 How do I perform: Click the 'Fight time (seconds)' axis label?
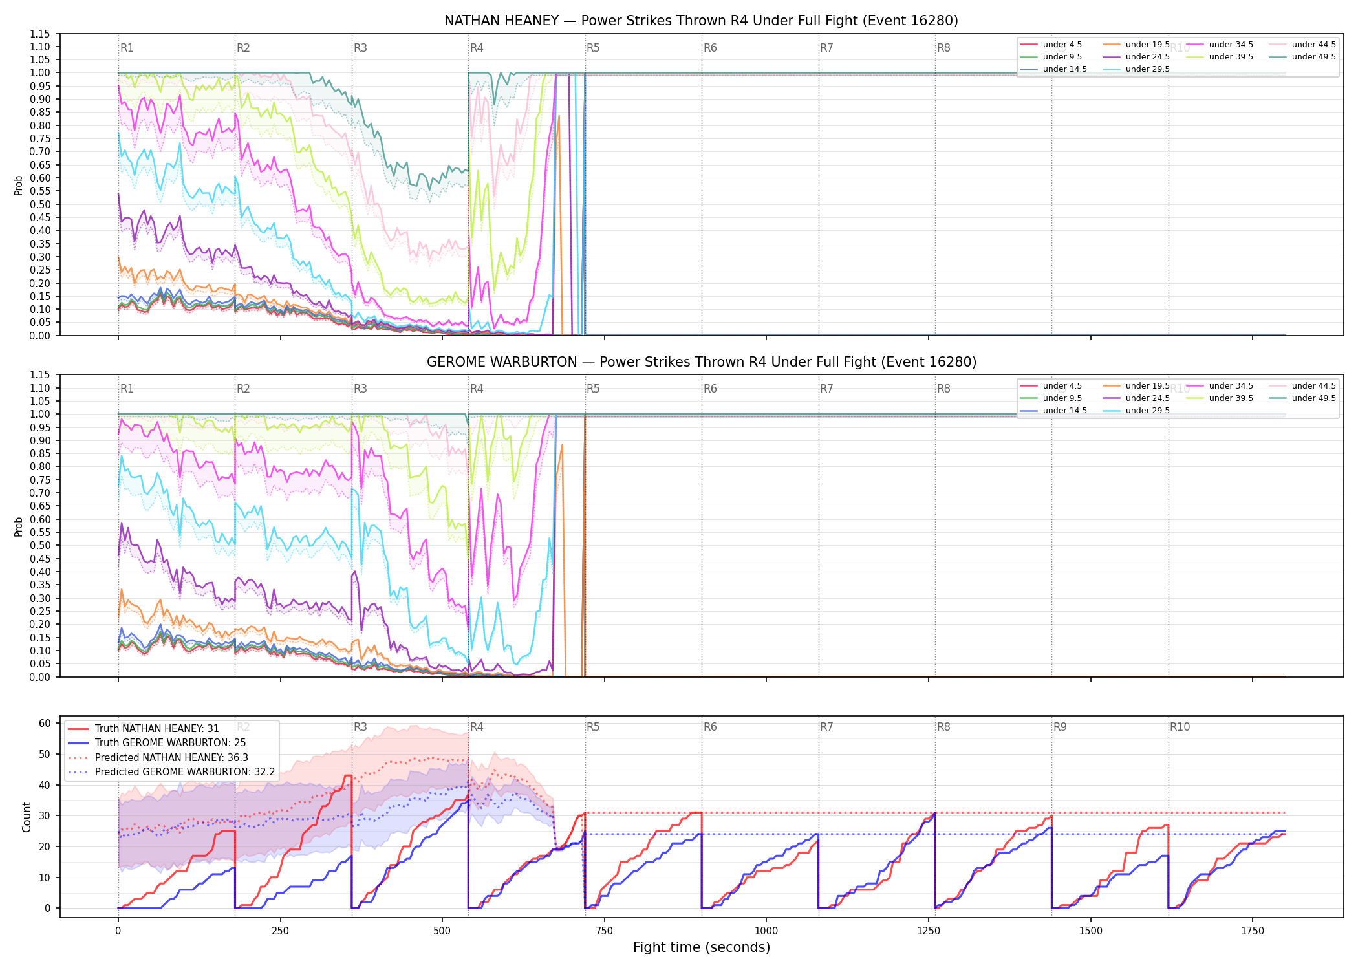pyautogui.click(x=702, y=947)
